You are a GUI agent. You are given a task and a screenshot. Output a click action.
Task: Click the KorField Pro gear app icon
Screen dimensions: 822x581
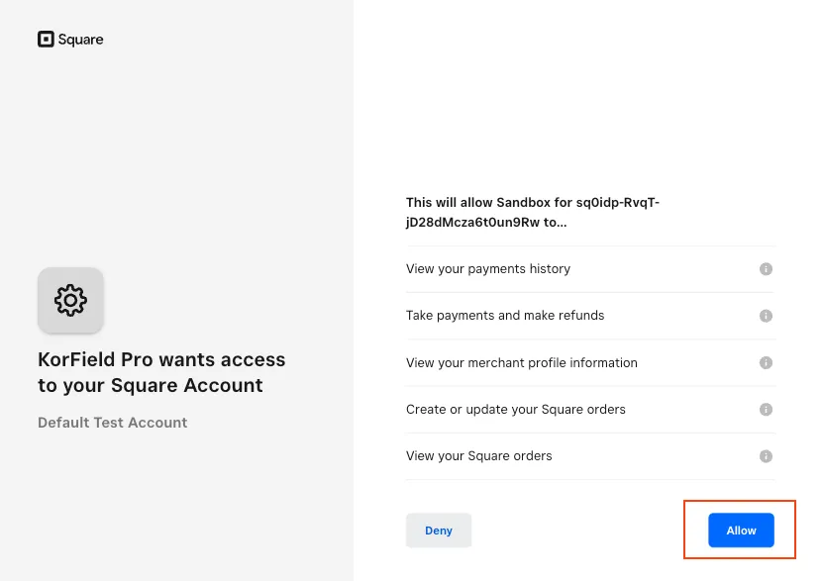pos(70,300)
